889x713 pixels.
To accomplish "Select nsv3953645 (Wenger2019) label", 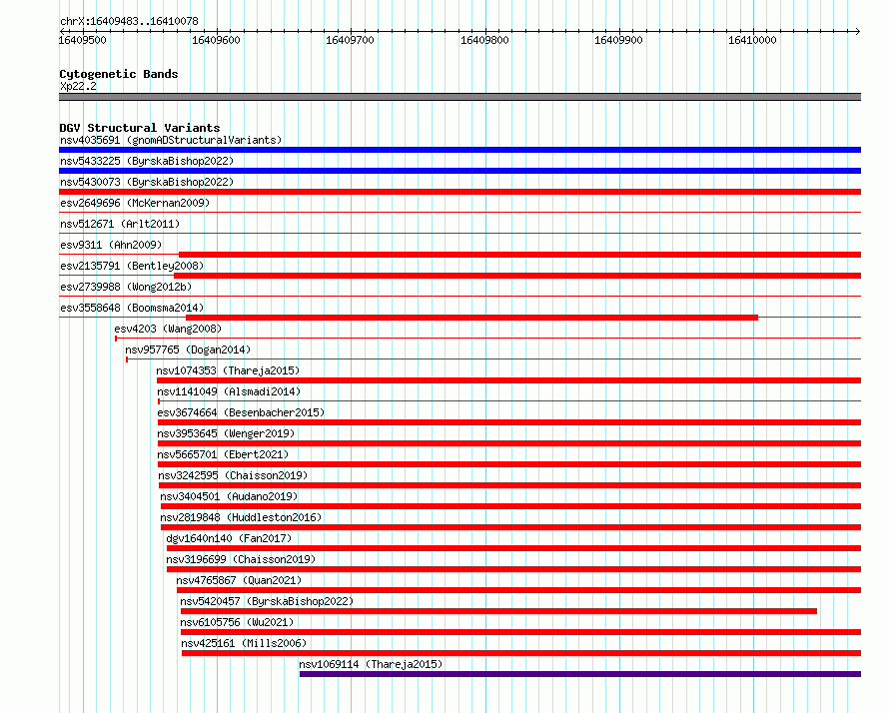I will [x=226, y=433].
